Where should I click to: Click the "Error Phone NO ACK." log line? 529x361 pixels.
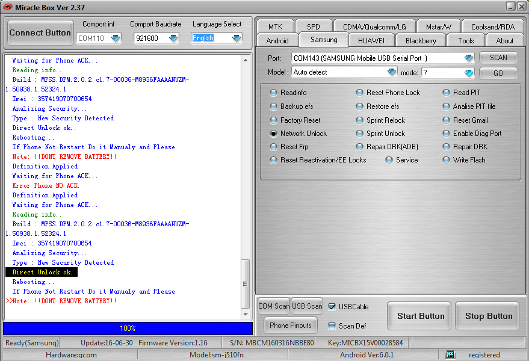[x=46, y=185]
